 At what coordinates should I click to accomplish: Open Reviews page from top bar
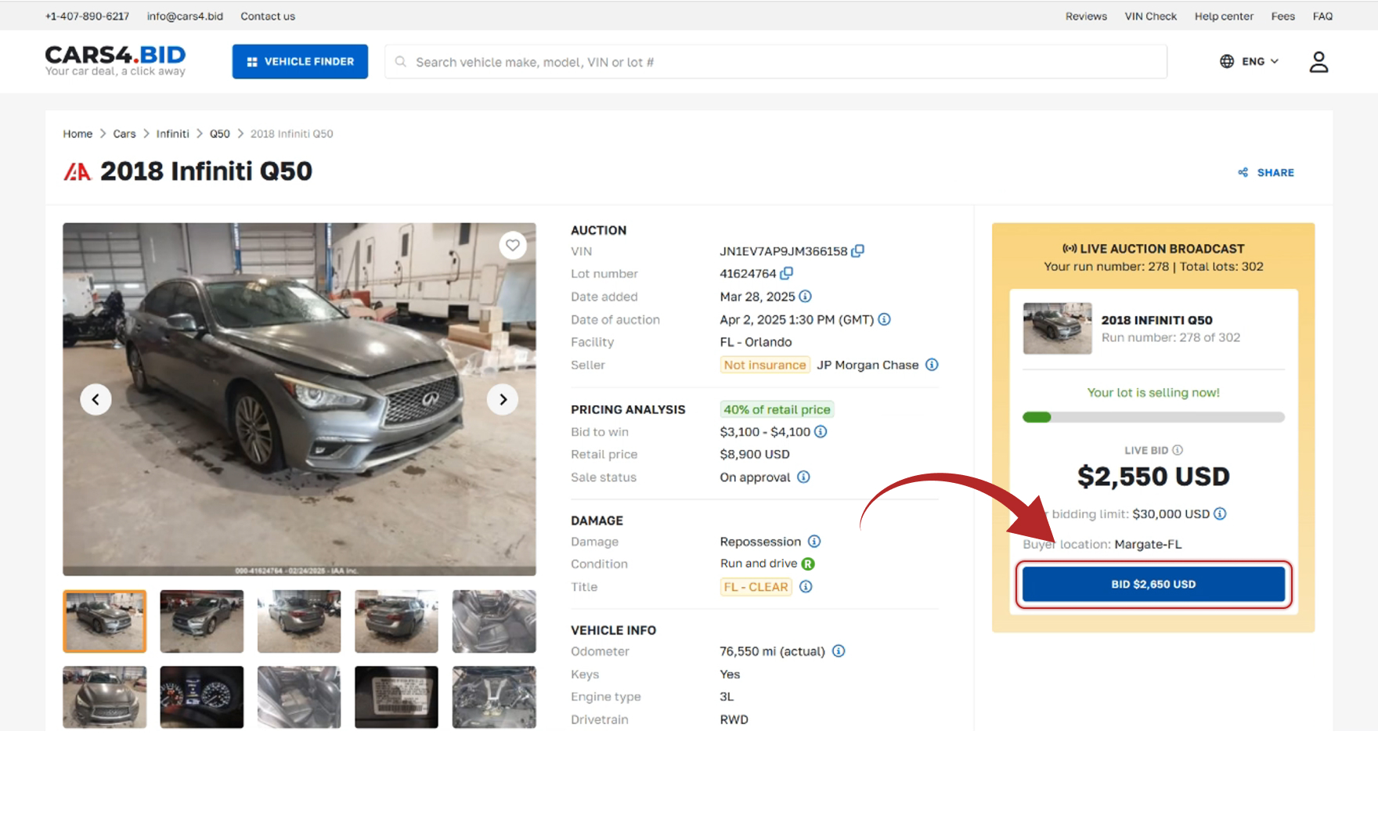[x=1086, y=16]
